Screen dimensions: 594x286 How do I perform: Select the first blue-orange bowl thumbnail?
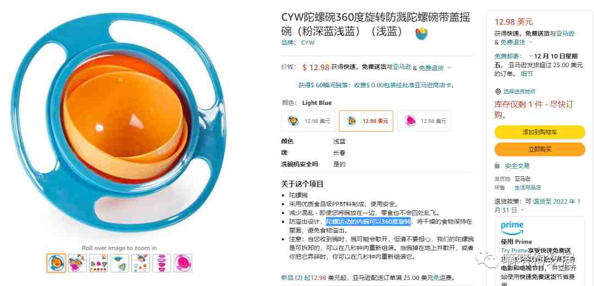(56, 263)
